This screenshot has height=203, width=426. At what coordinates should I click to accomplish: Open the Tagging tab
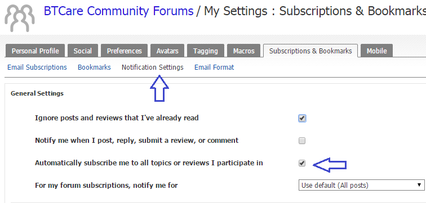pyautogui.click(x=205, y=51)
